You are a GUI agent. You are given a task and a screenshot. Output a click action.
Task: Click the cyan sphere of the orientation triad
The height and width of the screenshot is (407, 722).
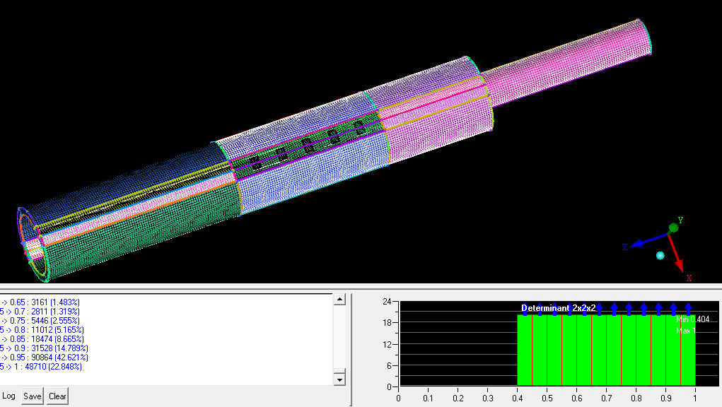pyautogui.click(x=660, y=255)
